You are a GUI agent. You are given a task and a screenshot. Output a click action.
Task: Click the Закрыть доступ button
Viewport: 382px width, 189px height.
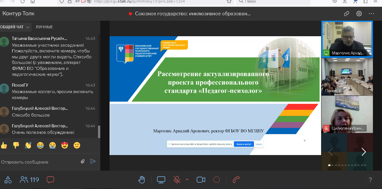[244, 144]
